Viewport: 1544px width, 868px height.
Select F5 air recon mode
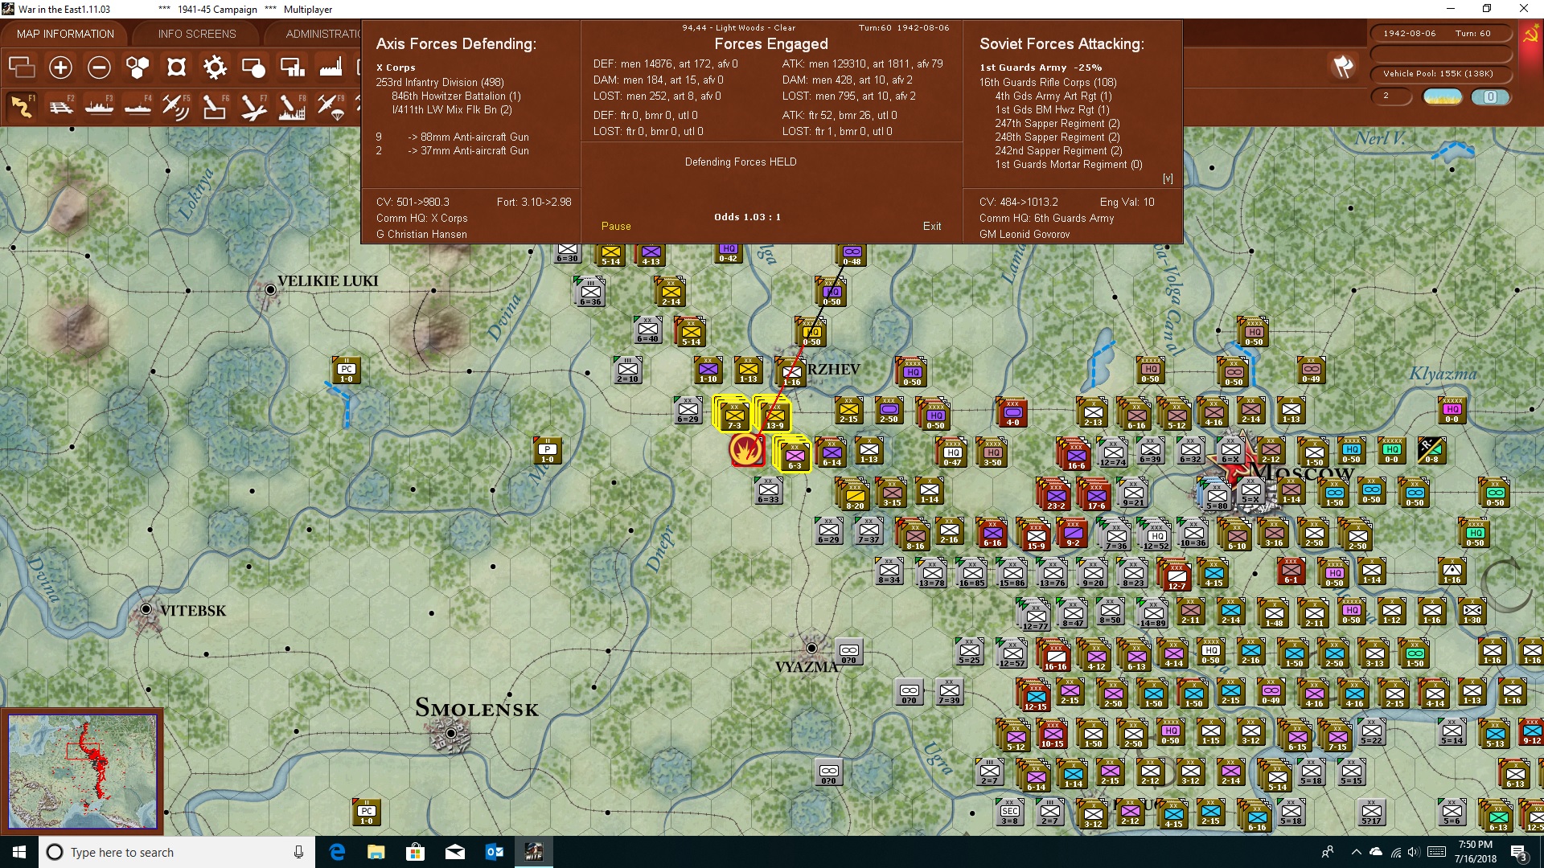point(176,106)
